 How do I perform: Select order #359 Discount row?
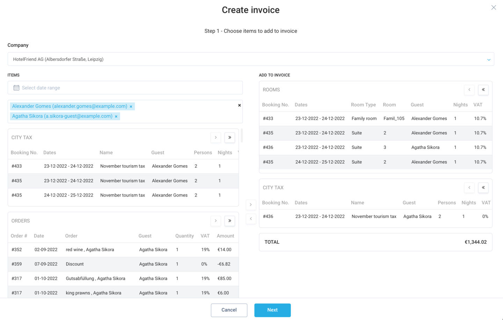[123, 264]
